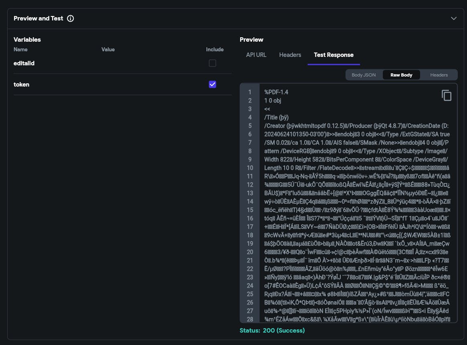Switch to the API URL tab
The height and width of the screenshot is (345, 467).
pyautogui.click(x=256, y=55)
